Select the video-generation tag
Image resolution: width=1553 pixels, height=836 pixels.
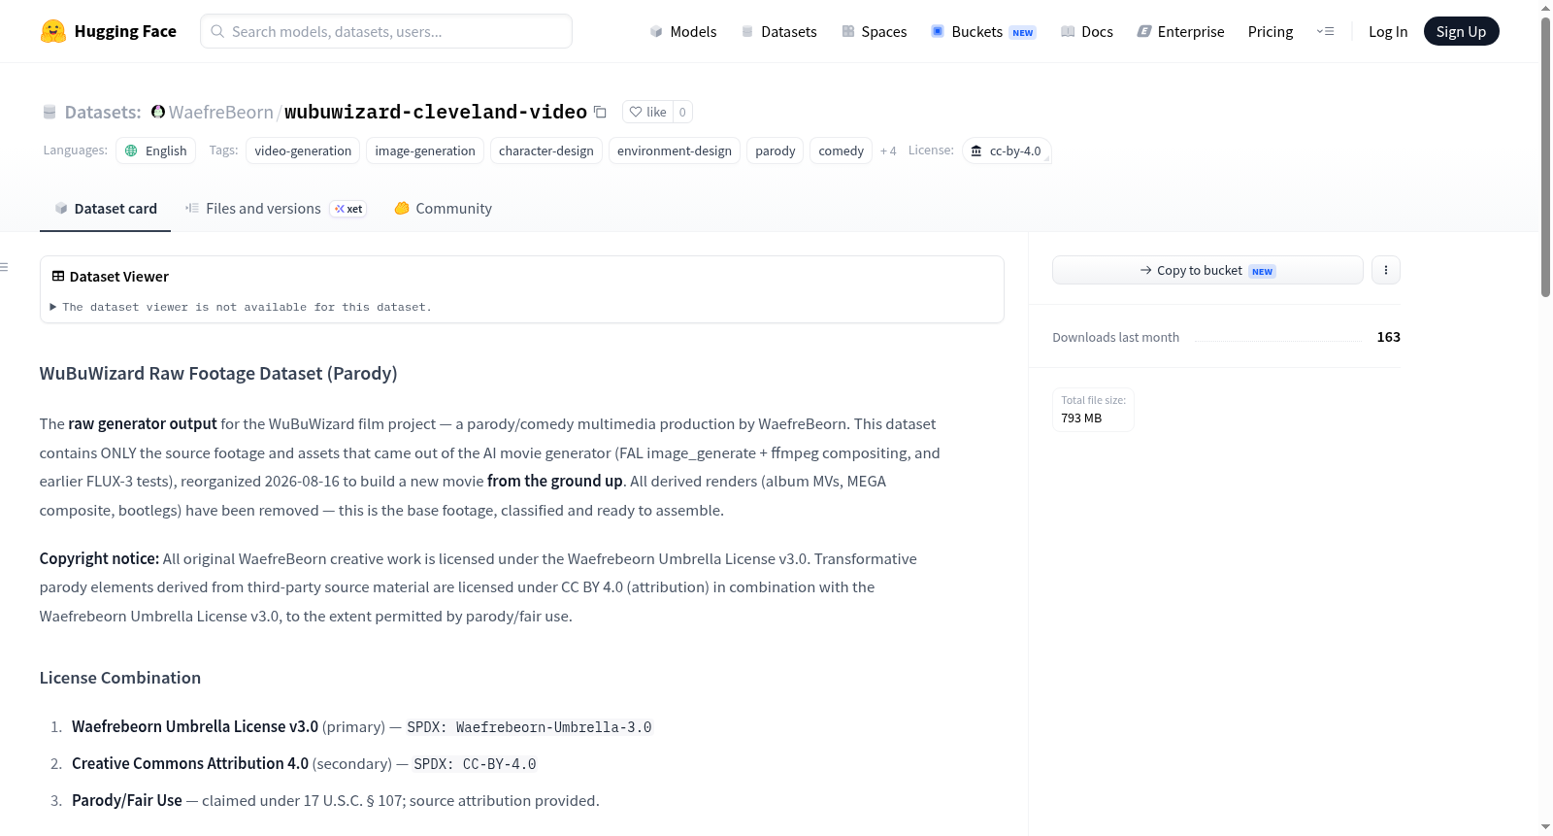tap(303, 150)
